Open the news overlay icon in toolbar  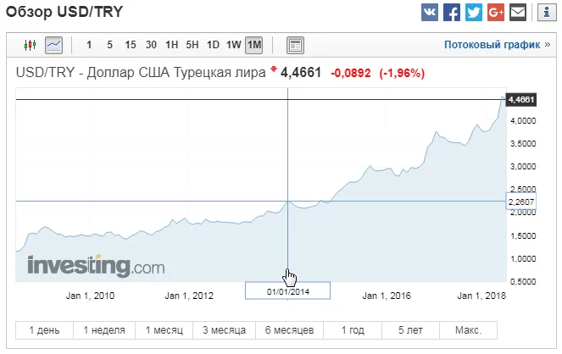click(295, 44)
